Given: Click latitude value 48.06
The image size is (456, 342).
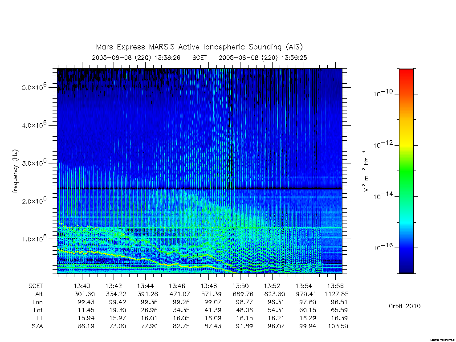Looking at the screenshot, I should [244, 310].
